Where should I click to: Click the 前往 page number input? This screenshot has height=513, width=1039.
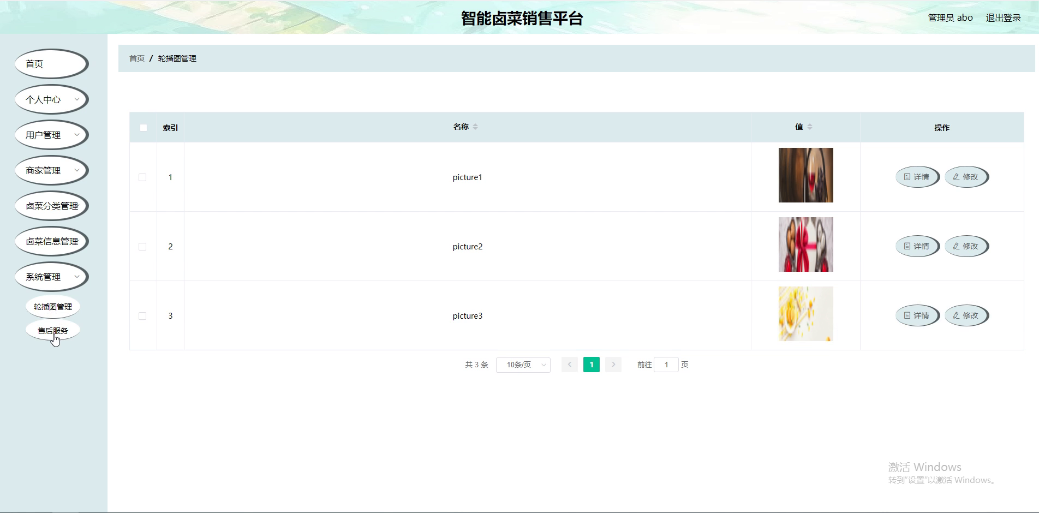click(x=666, y=365)
